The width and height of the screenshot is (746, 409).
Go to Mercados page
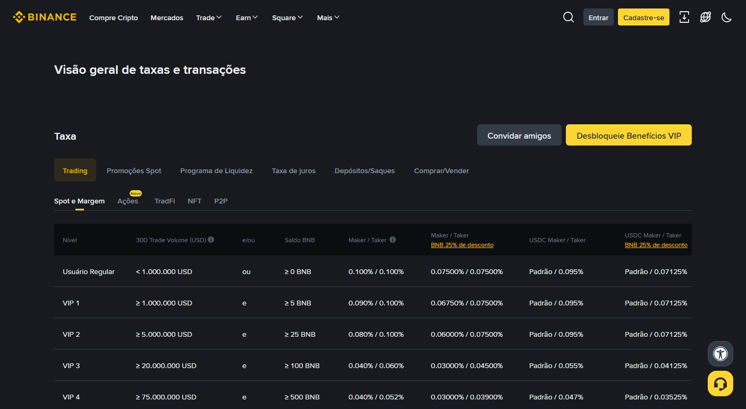tap(167, 18)
